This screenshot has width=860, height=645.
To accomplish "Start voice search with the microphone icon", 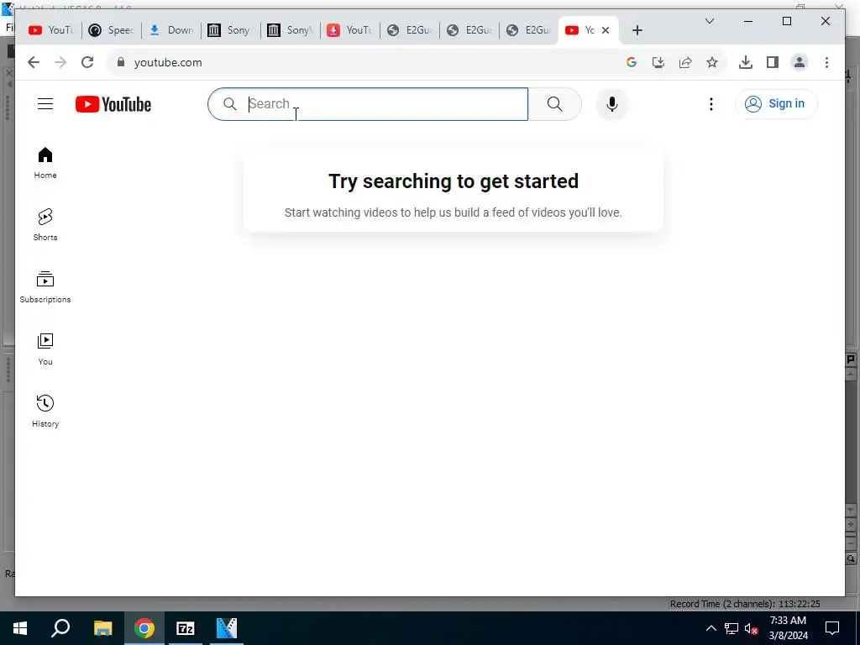I will pyautogui.click(x=612, y=104).
